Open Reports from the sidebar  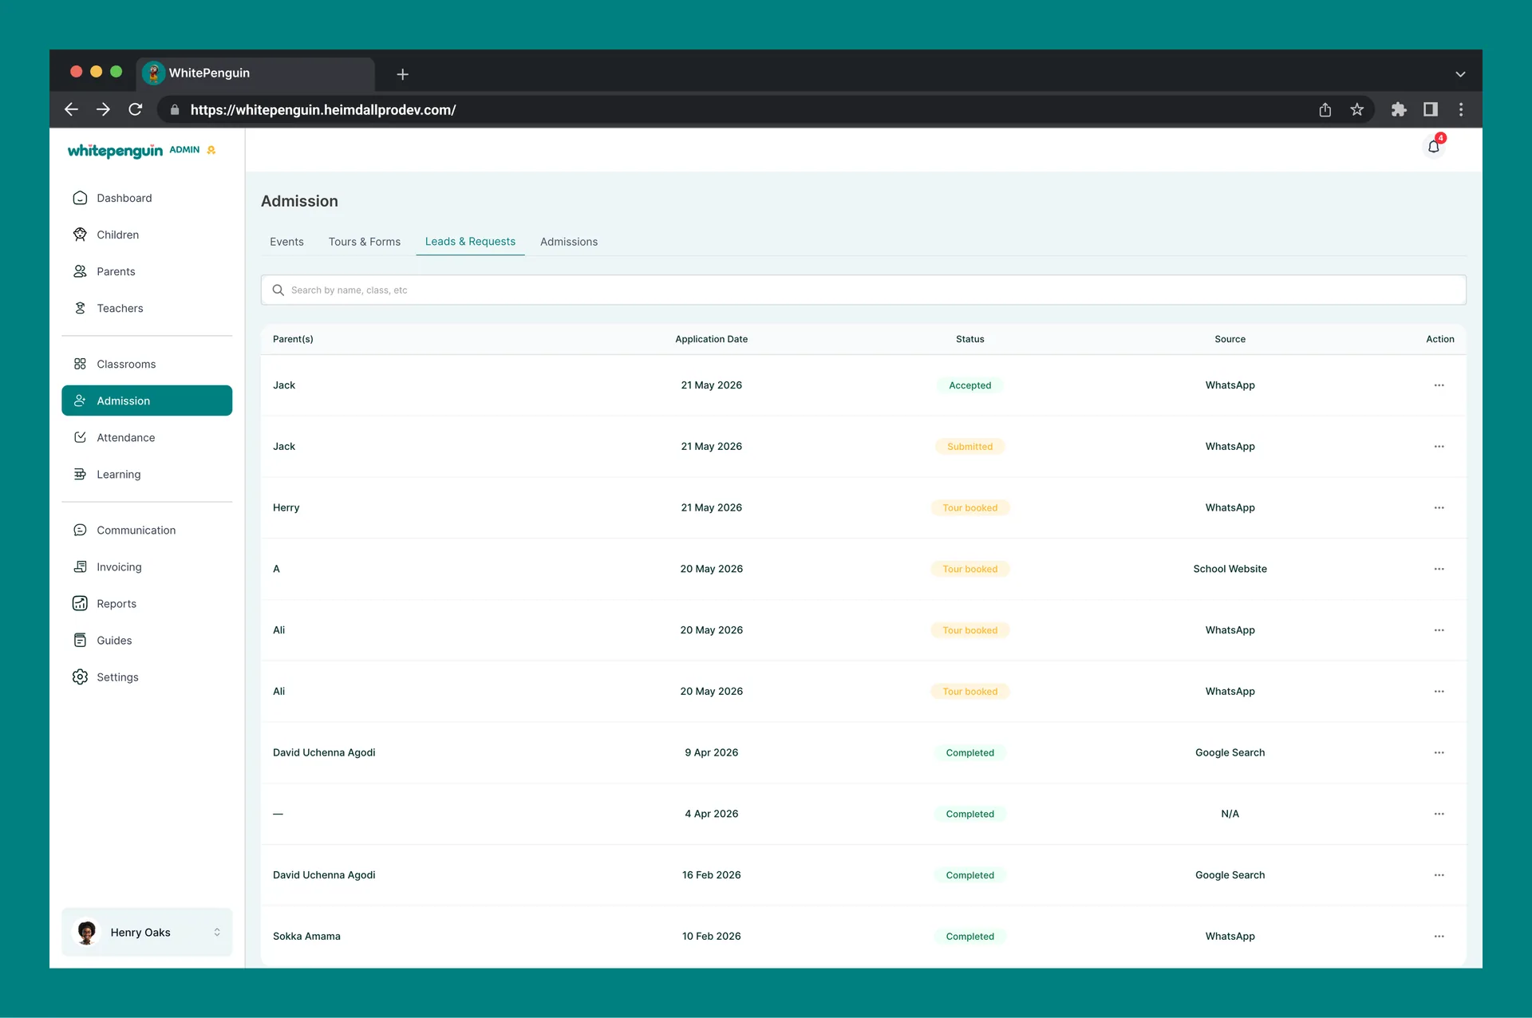point(147,603)
